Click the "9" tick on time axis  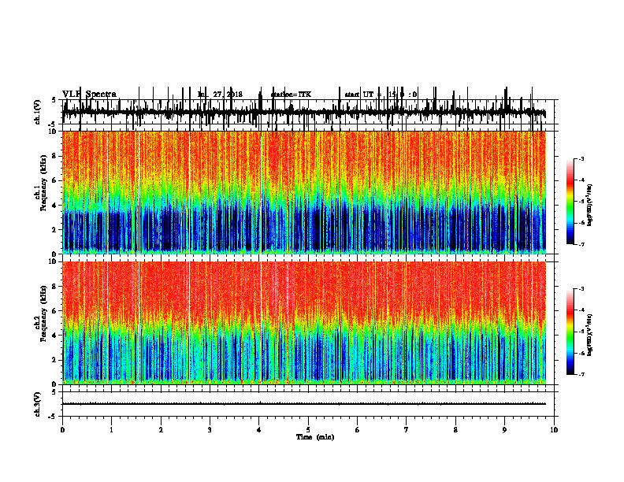click(504, 430)
